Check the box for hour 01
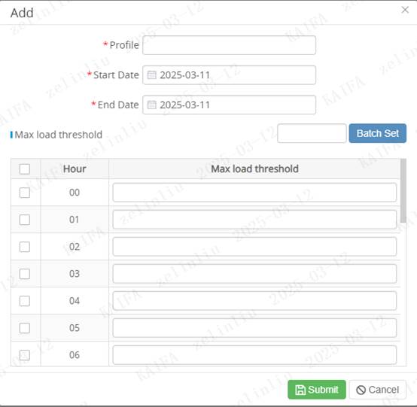 (x=25, y=220)
